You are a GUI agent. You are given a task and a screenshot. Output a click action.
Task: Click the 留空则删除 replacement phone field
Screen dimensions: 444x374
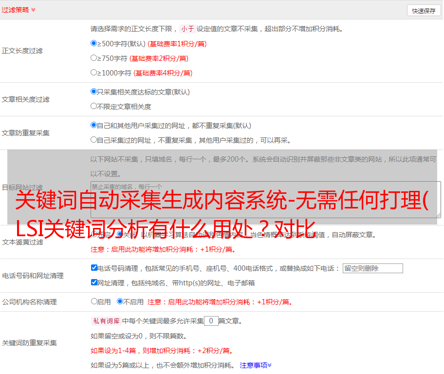[x=372, y=268]
